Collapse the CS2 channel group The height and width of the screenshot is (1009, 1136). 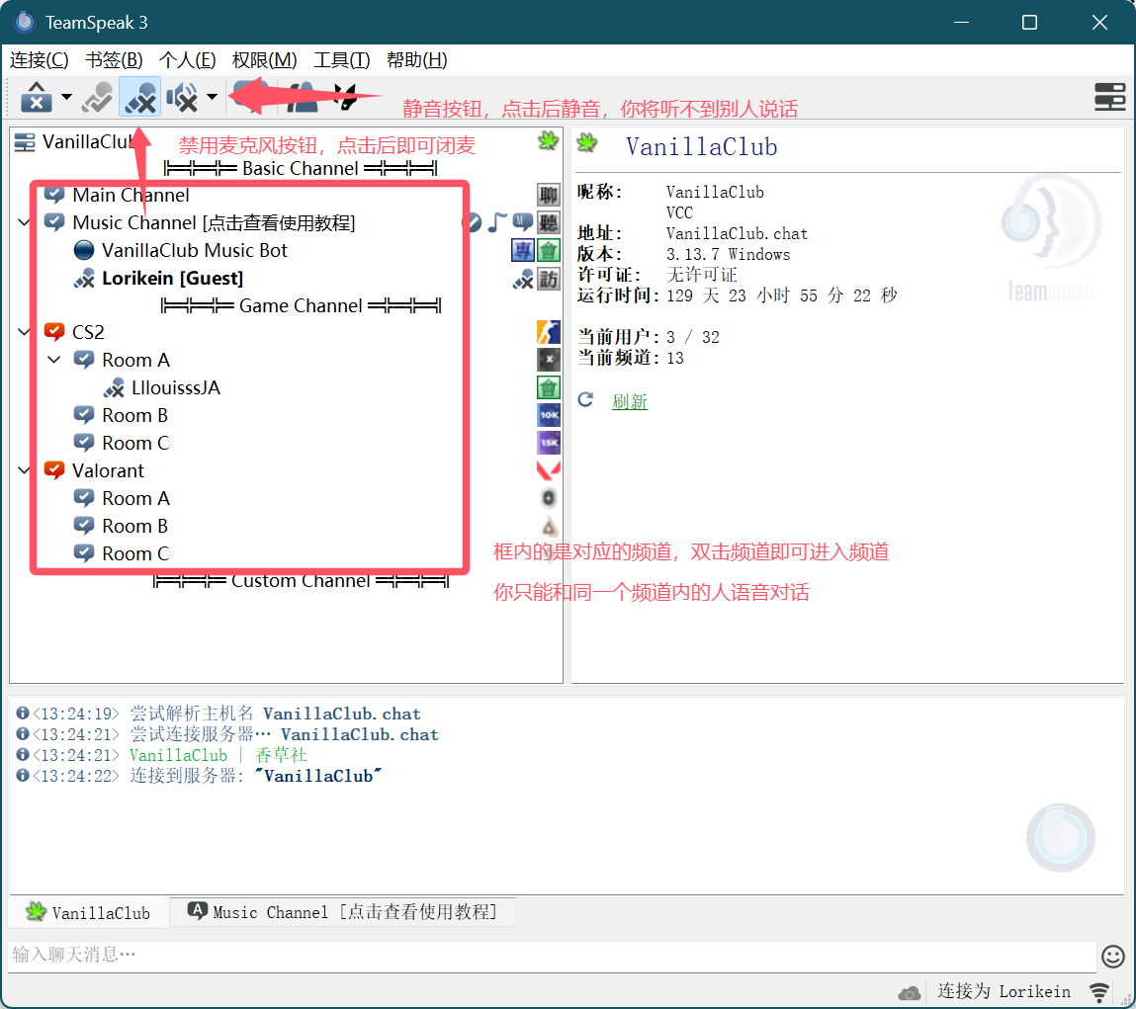pyautogui.click(x=24, y=332)
